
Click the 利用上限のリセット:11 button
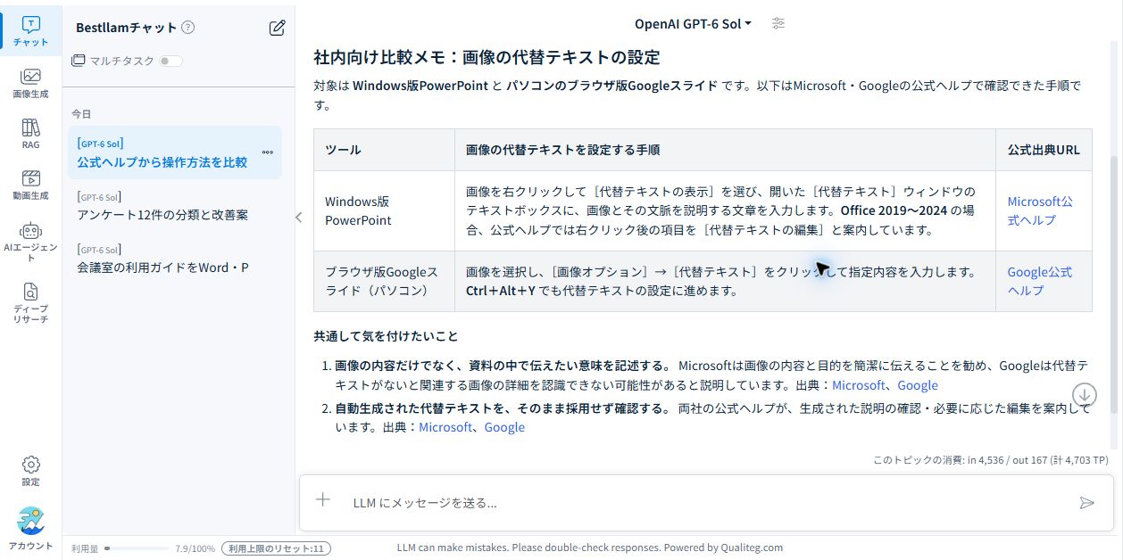coord(276,548)
